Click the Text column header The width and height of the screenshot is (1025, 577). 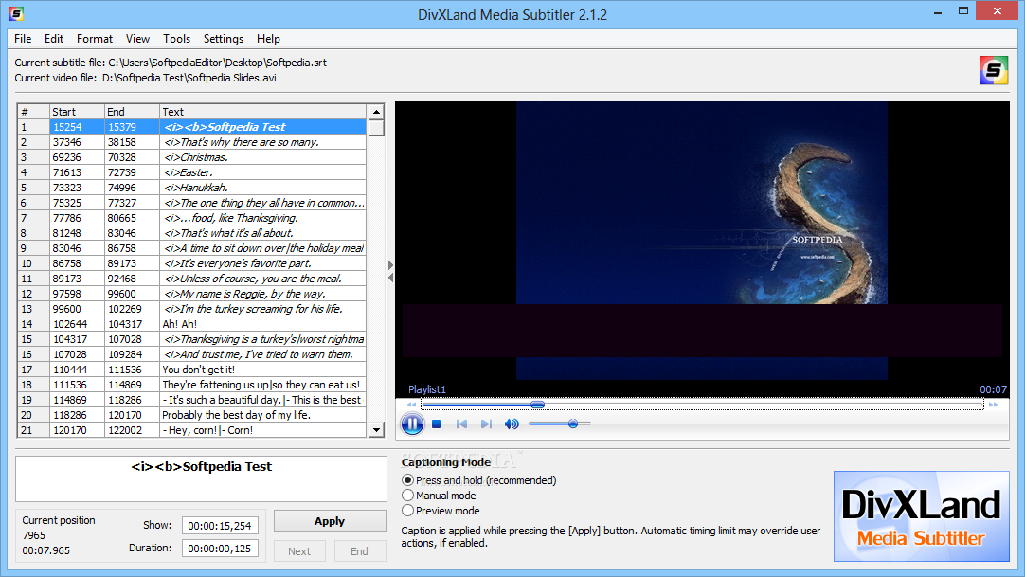tap(262, 112)
